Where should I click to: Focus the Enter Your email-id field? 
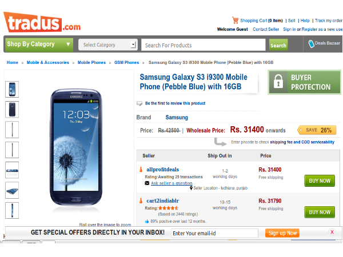[214, 233]
